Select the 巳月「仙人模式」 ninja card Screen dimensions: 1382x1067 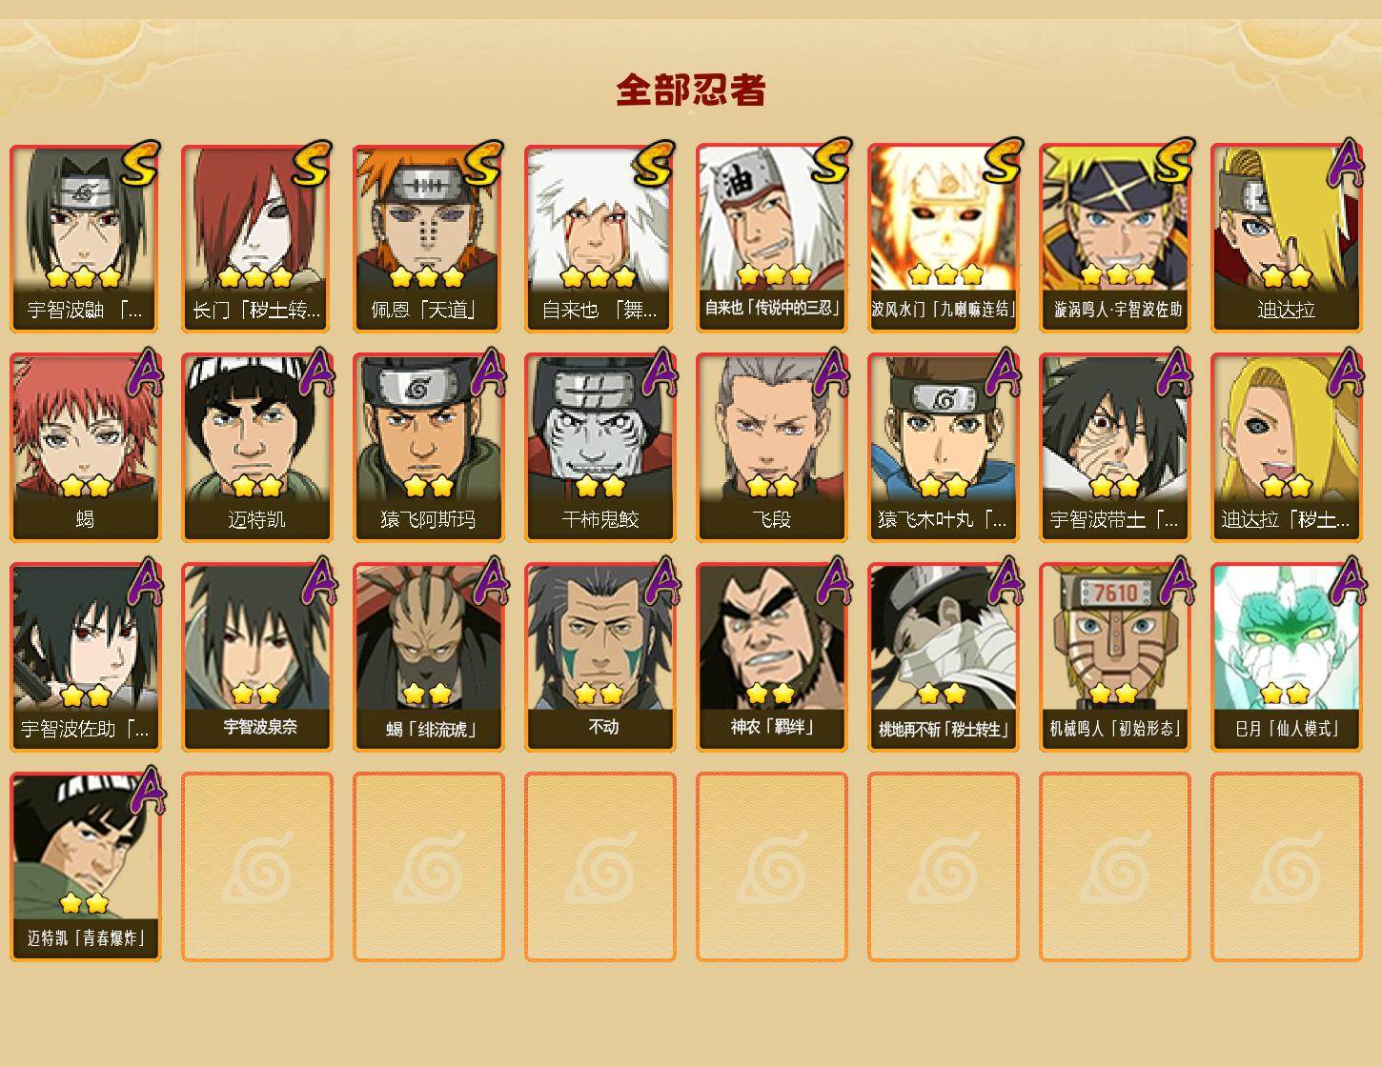click(1286, 657)
